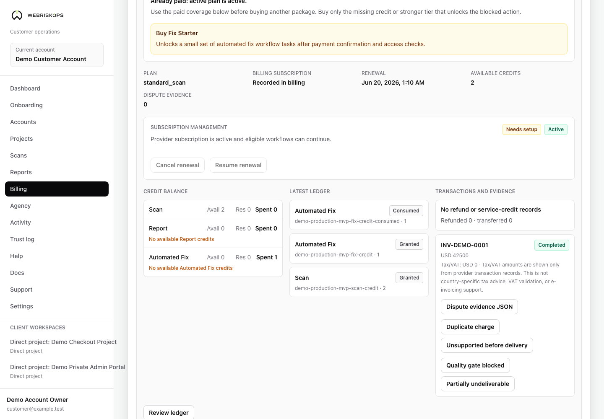Viewport: 604px width, 419px height.
Task: Go to Onboarding in the sidebar
Action: [x=57, y=105]
